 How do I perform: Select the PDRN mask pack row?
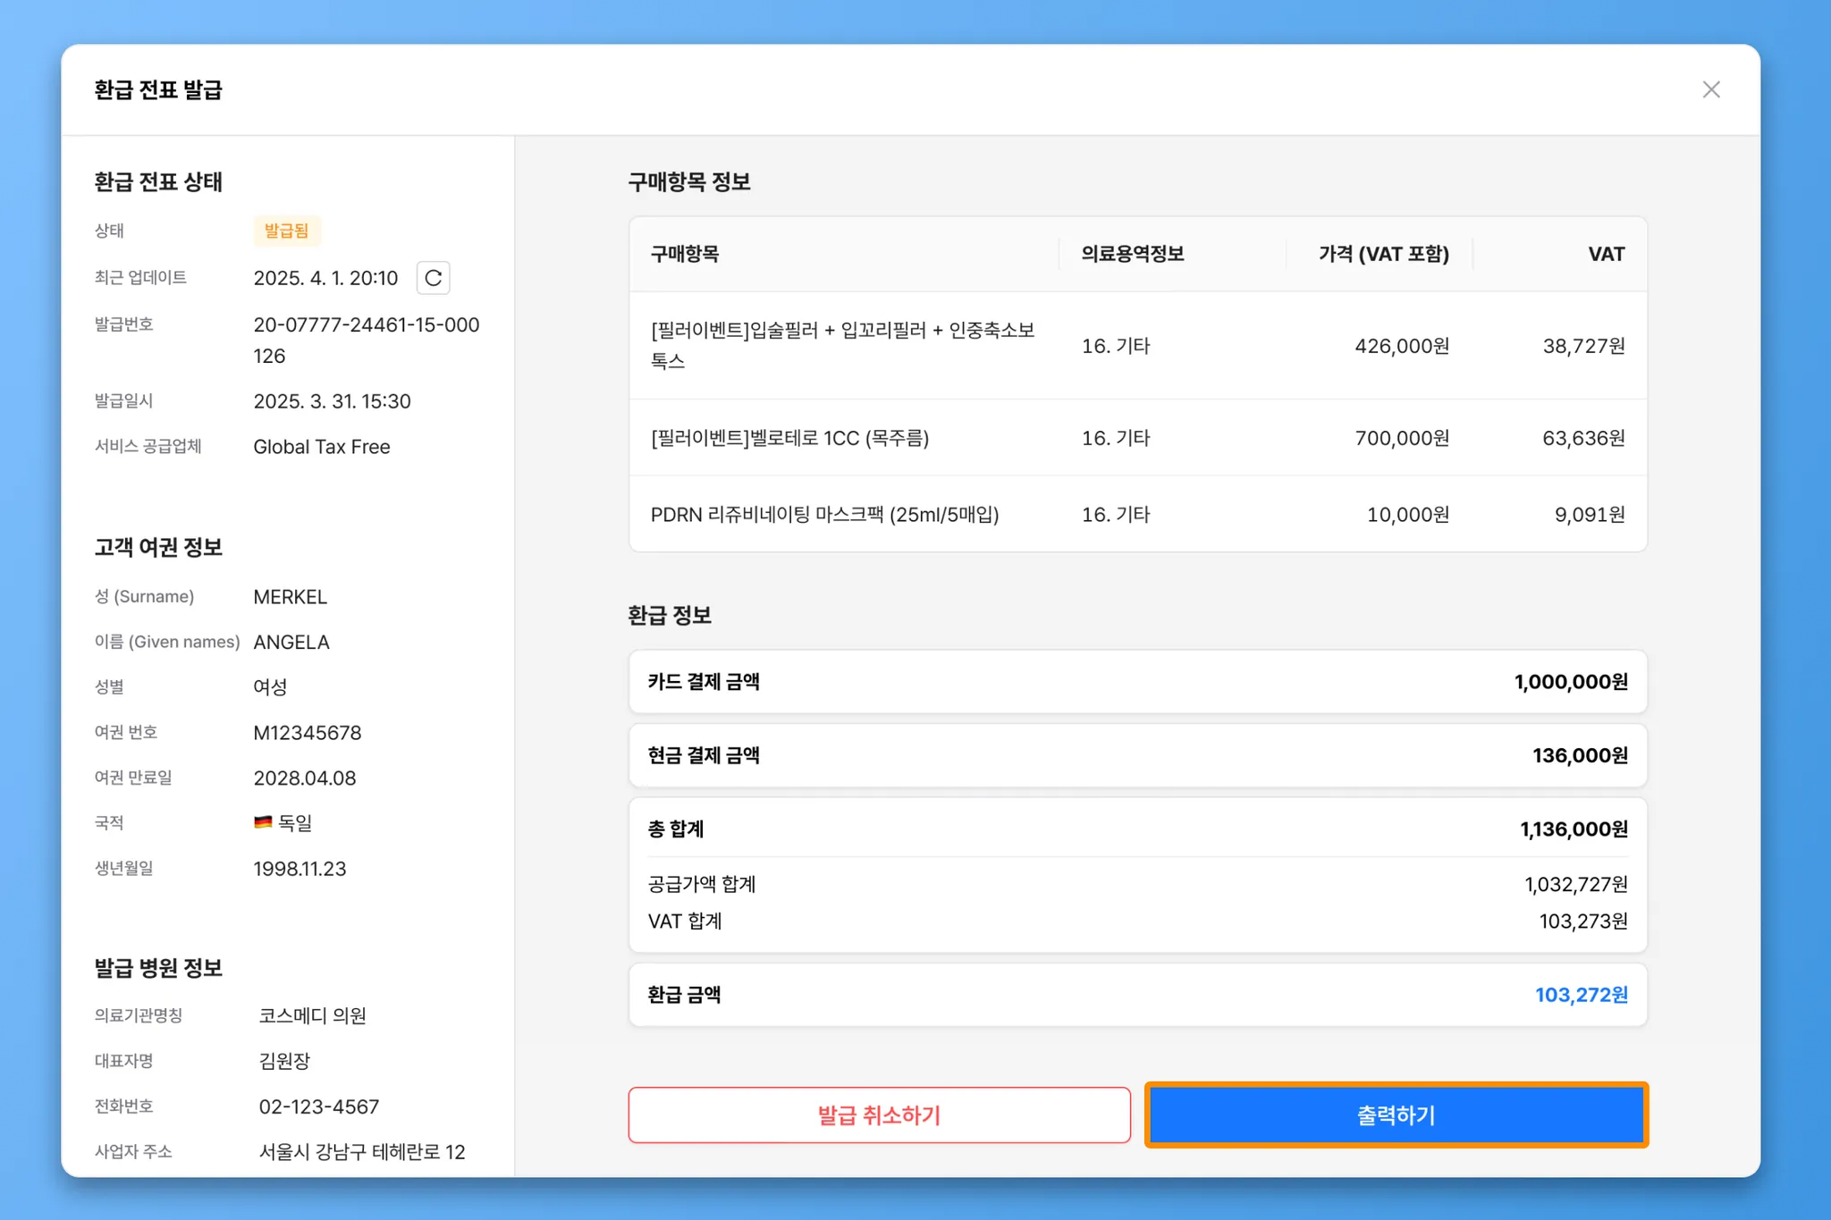(x=824, y=515)
